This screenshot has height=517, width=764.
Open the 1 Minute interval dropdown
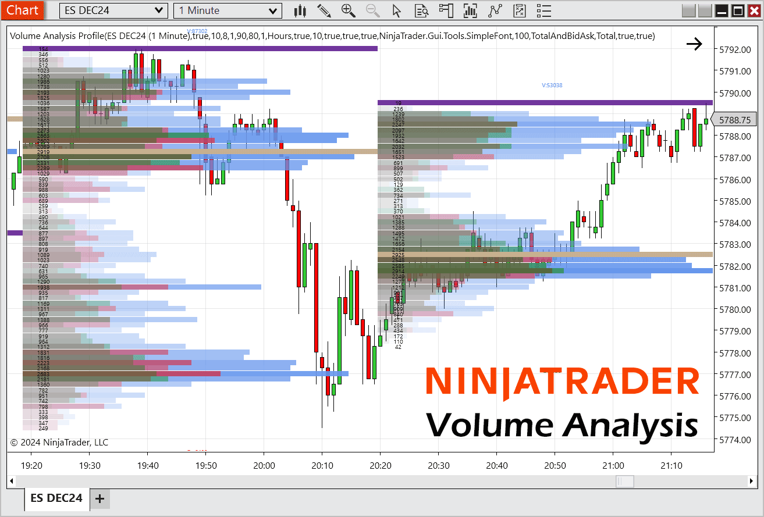[228, 10]
